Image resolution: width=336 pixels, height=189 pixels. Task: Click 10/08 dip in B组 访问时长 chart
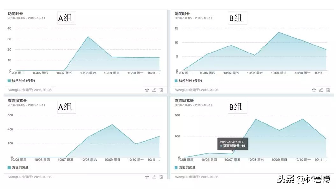[255, 55]
